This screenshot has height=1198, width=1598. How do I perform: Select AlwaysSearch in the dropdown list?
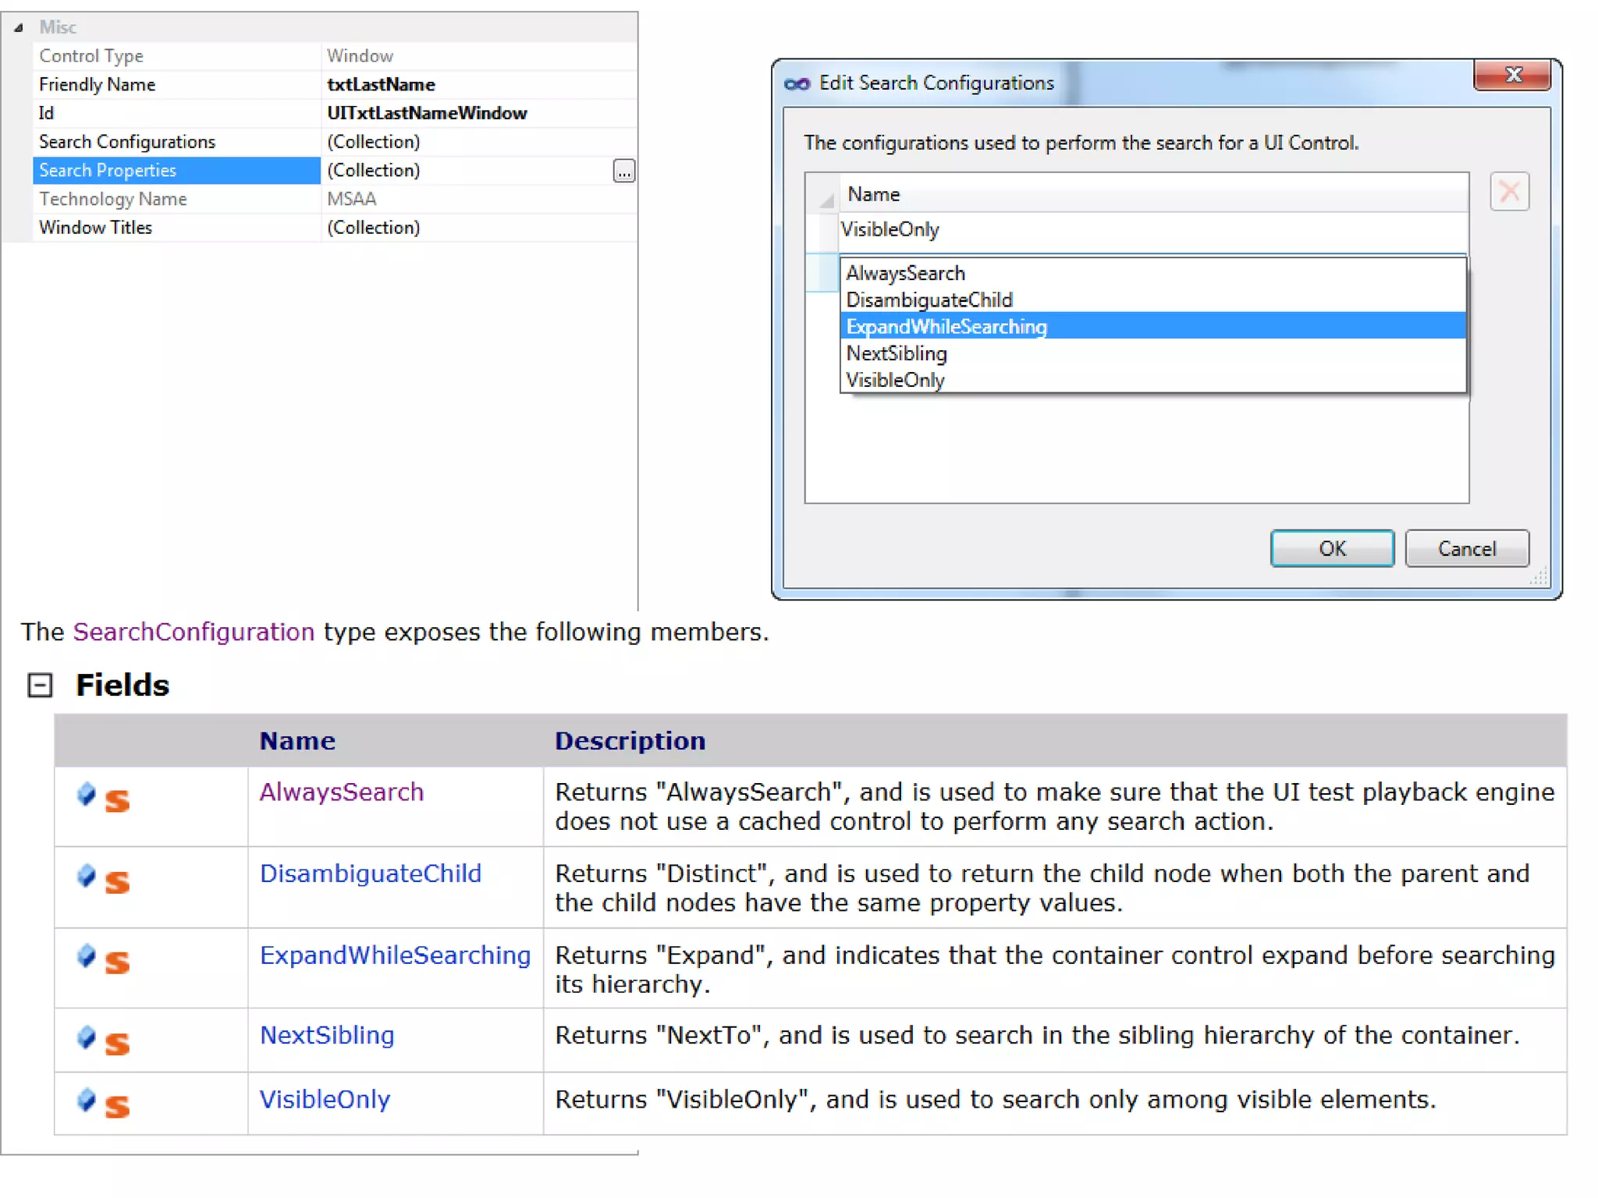click(905, 273)
